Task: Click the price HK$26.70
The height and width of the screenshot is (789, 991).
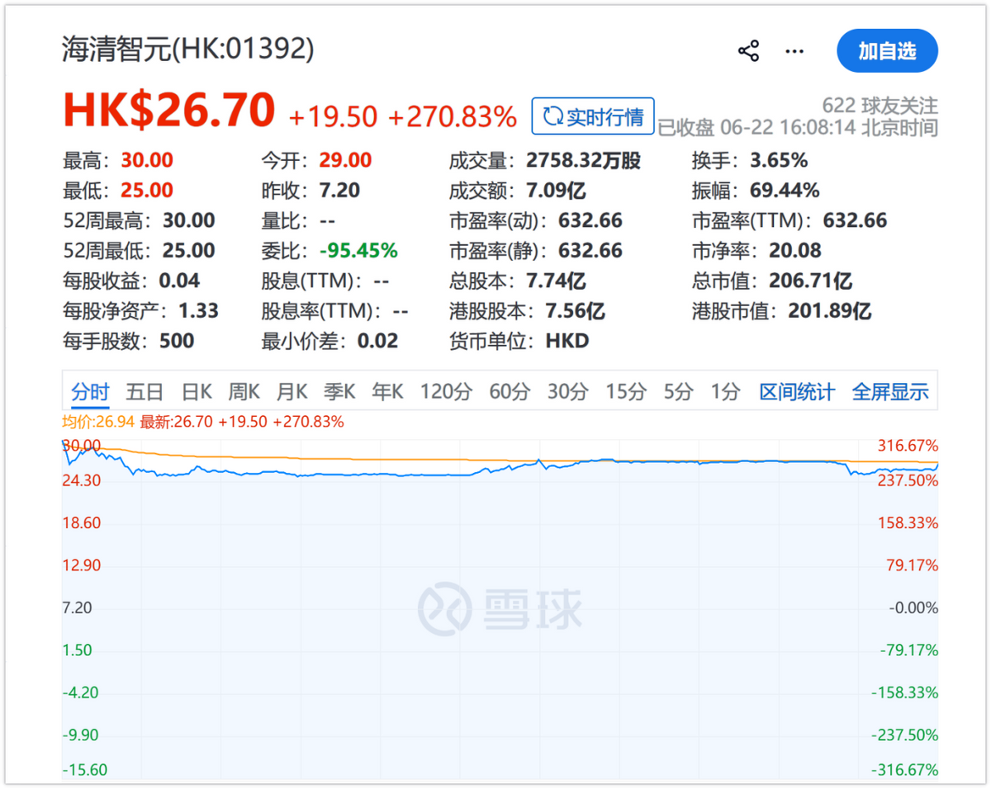Action: [169, 111]
